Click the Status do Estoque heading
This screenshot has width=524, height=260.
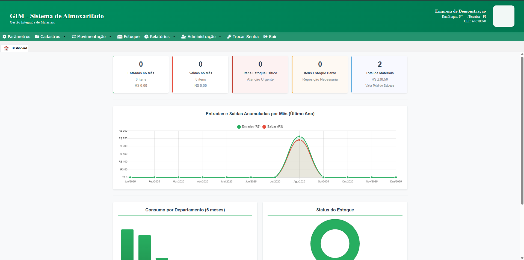coord(335,210)
